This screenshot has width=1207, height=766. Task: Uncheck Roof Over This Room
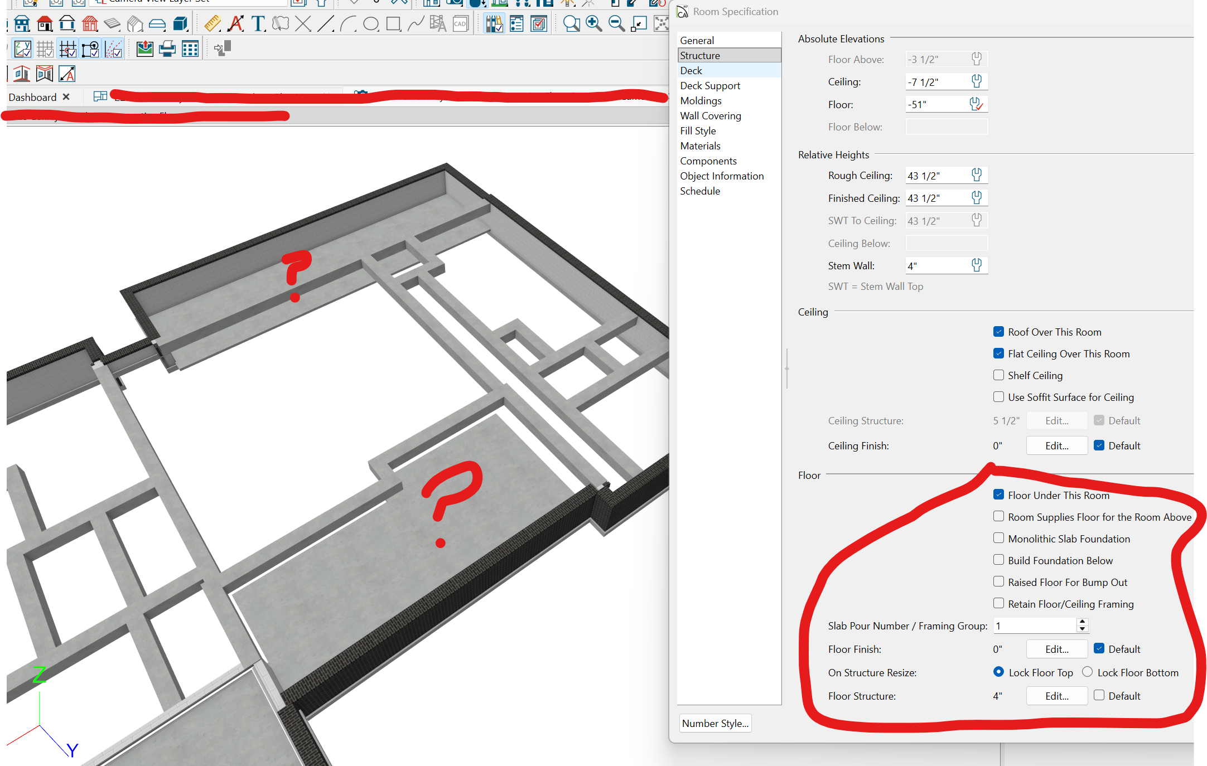[x=998, y=332]
